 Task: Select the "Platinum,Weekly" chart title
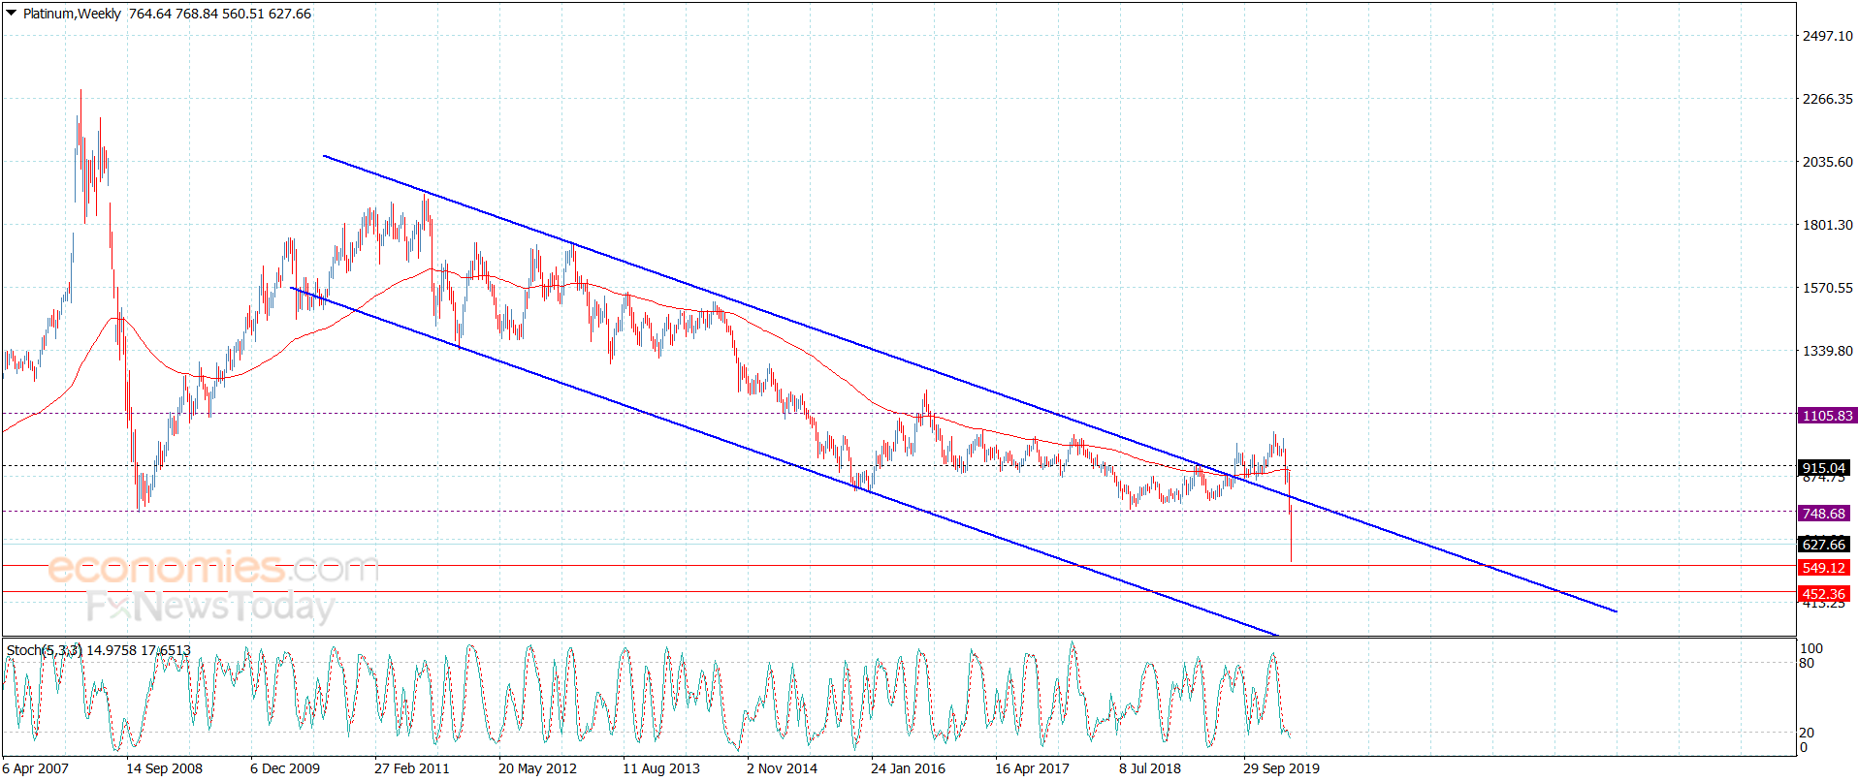(x=72, y=14)
